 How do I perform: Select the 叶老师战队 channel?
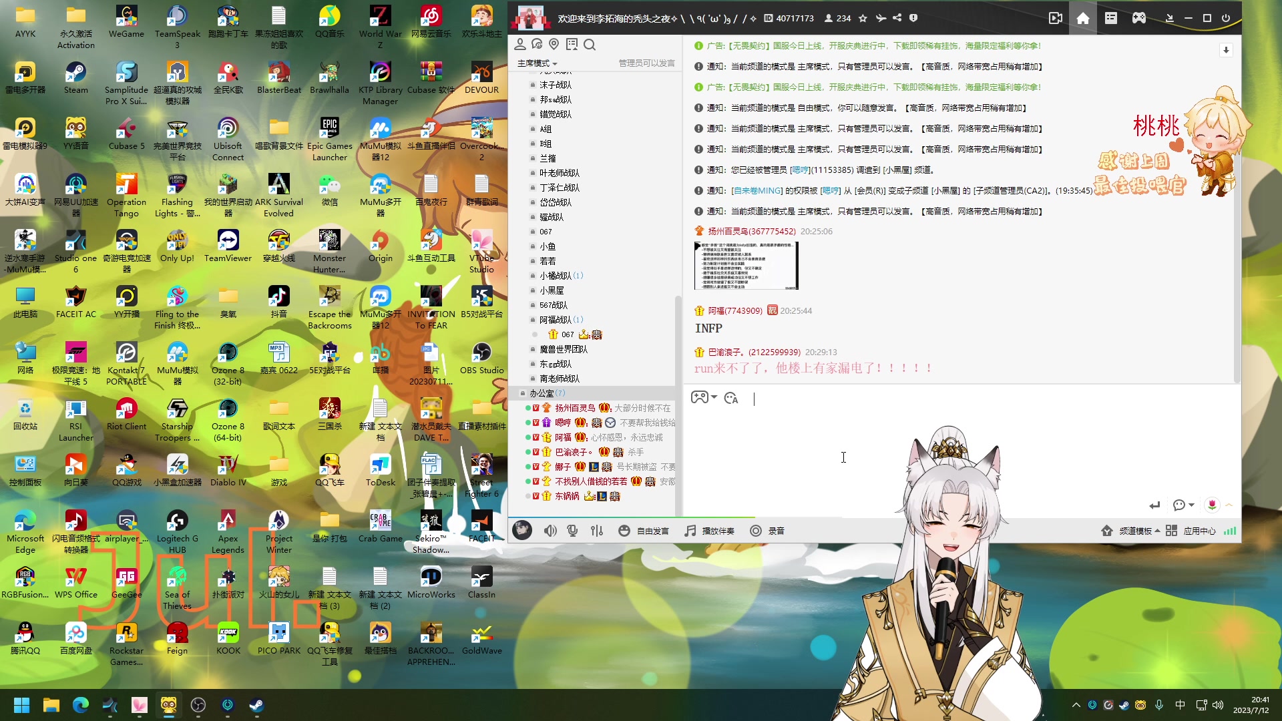(560, 173)
